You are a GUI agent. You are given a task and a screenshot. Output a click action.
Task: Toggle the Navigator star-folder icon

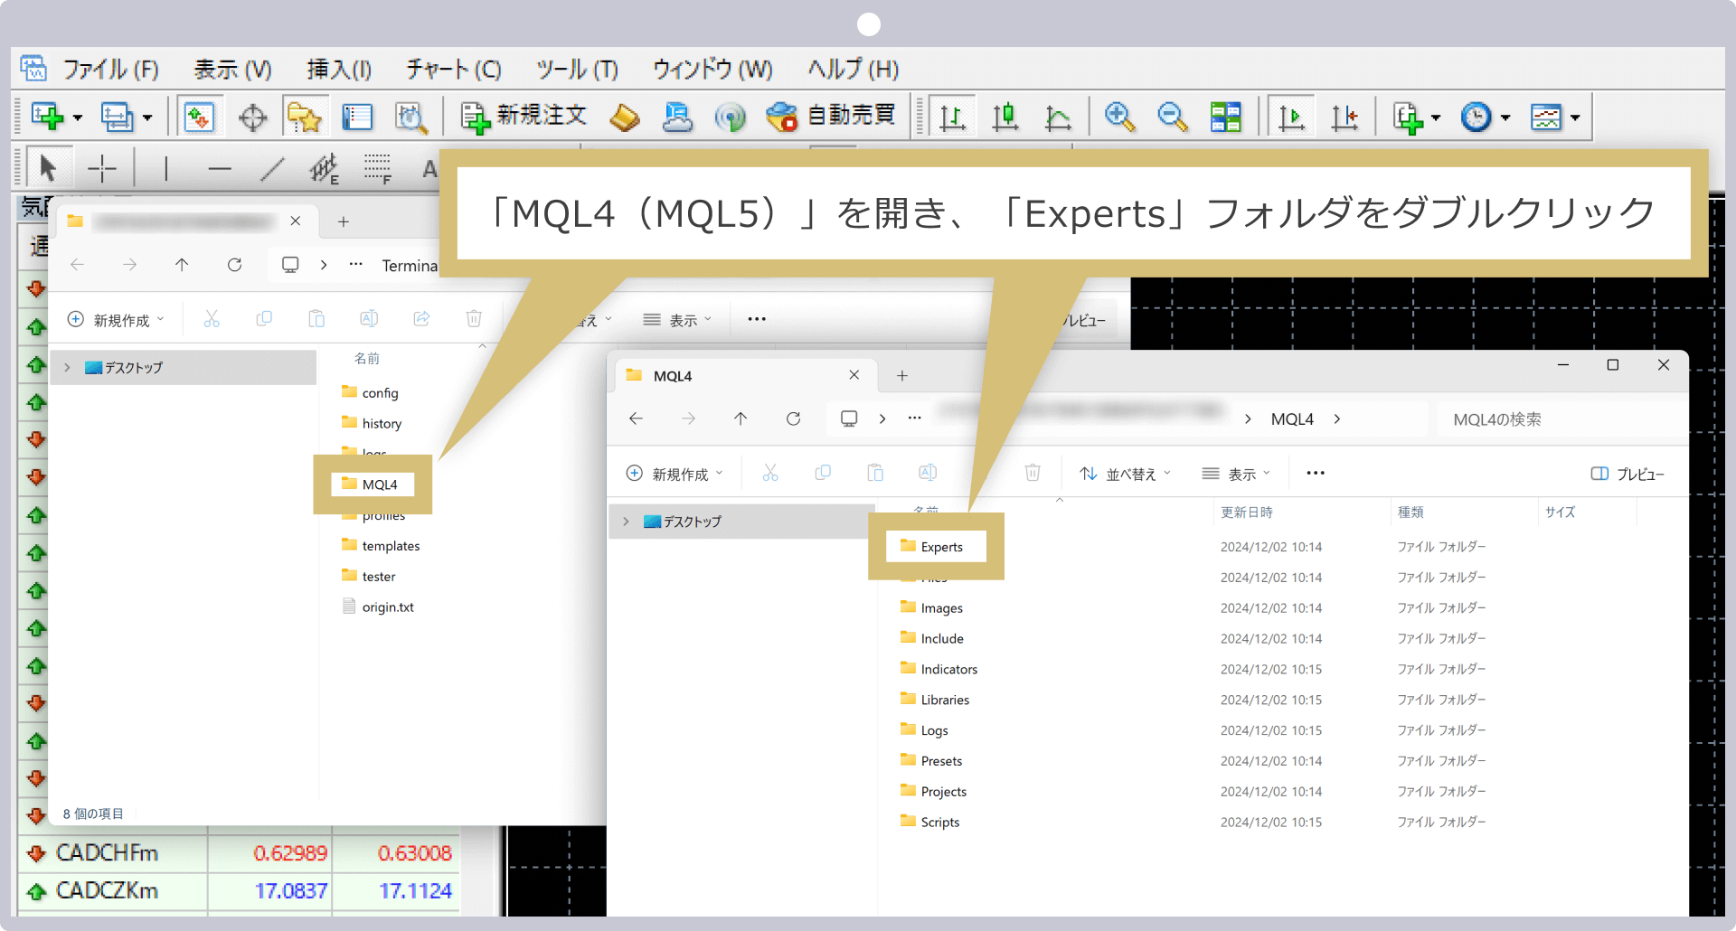[x=305, y=117]
